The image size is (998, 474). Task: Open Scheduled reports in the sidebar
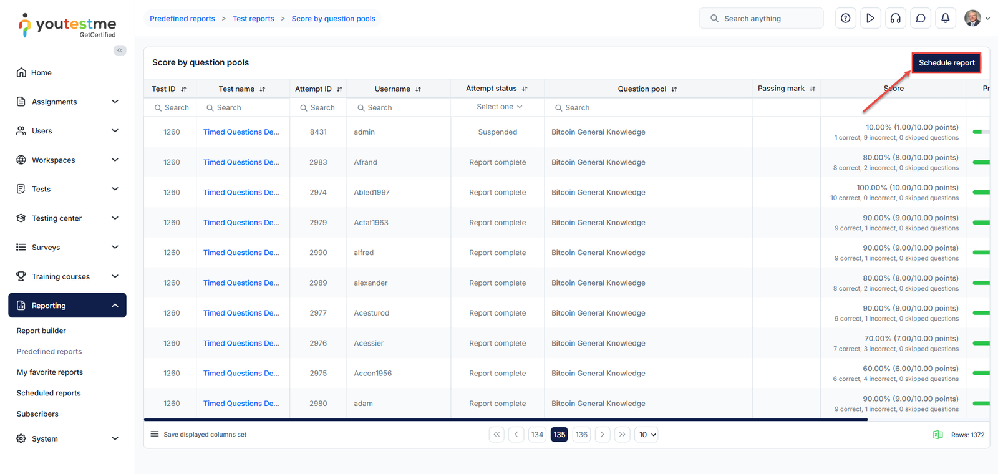tap(49, 393)
